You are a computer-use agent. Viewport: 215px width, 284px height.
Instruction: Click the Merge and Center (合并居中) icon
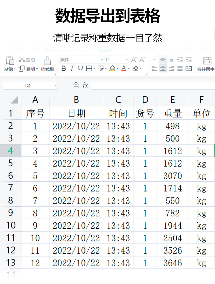pyautogui.click(x=207, y=61)
